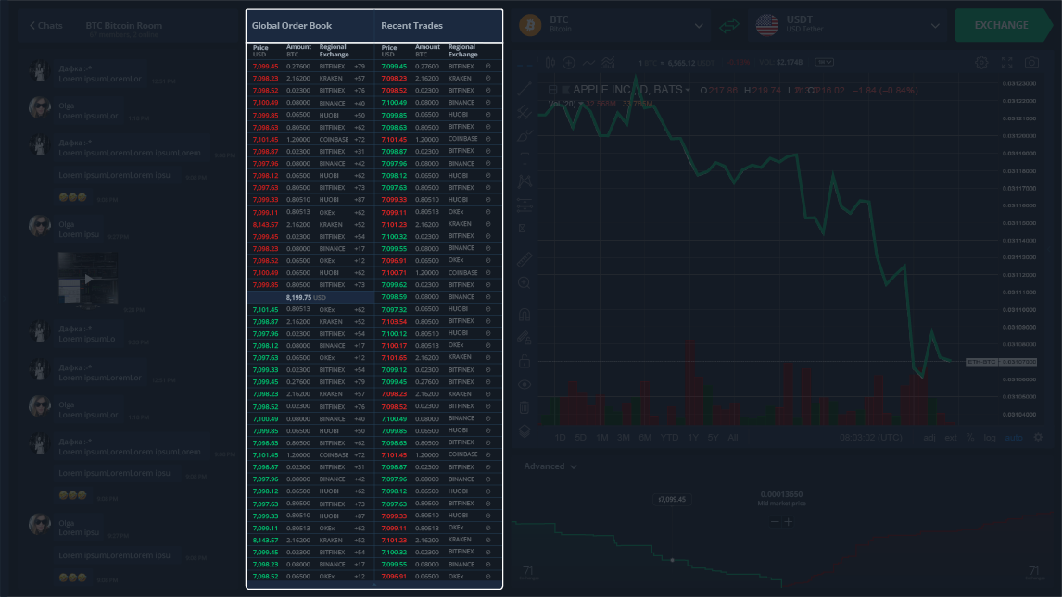Select the ruler measure tool
This screenshot has height=597, width=1062.
coord(525,259)
